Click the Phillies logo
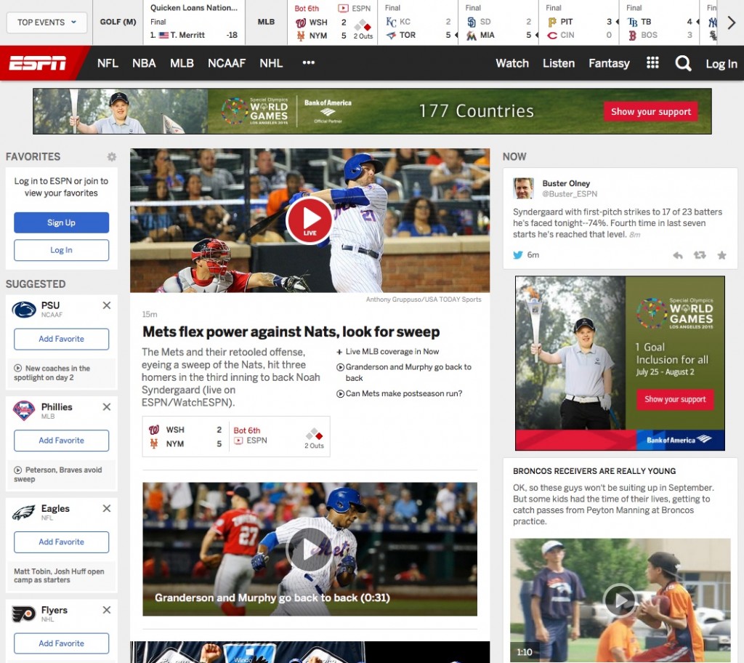Screen dimensions: 744x663 [24, 411]
